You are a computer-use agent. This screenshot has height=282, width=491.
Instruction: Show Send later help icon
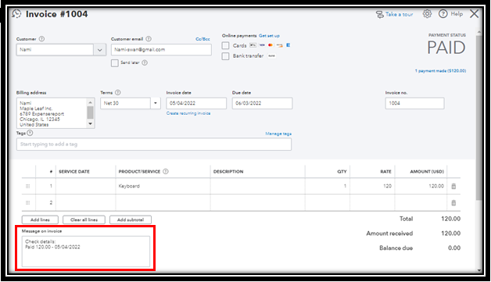pyautogui.click(x=145, y=63)
